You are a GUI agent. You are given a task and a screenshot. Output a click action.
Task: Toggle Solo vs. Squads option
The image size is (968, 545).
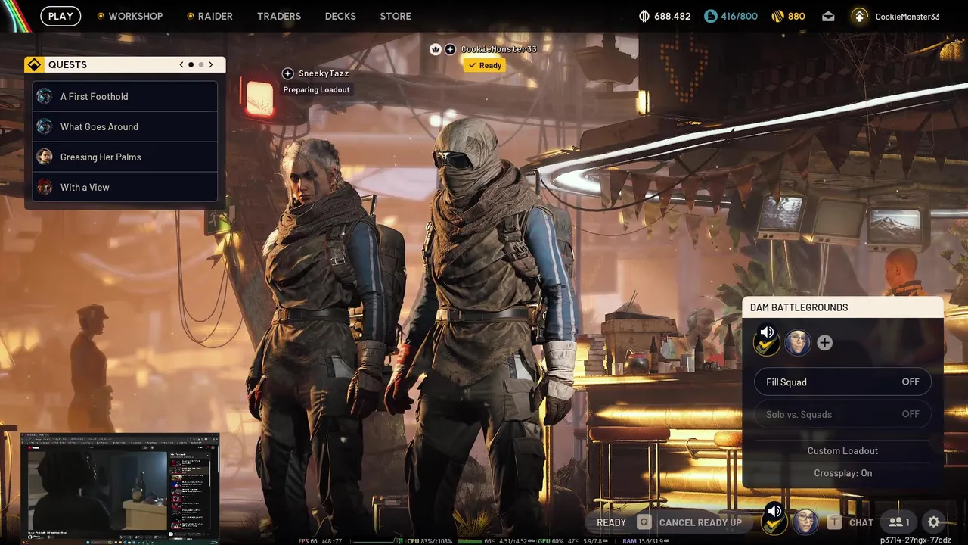pyautogui.click(x=842, y=414)
